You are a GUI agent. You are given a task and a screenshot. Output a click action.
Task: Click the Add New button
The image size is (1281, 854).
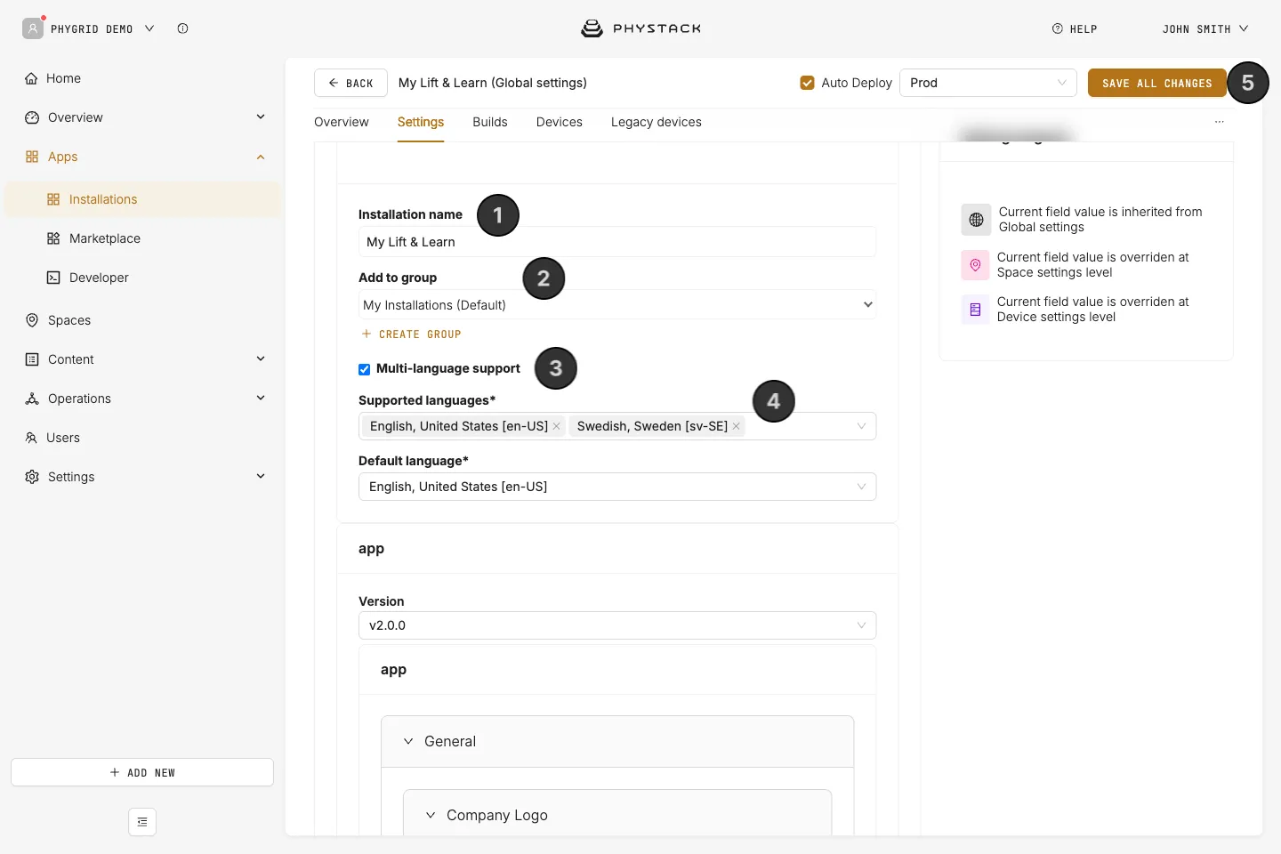(142, 772)
